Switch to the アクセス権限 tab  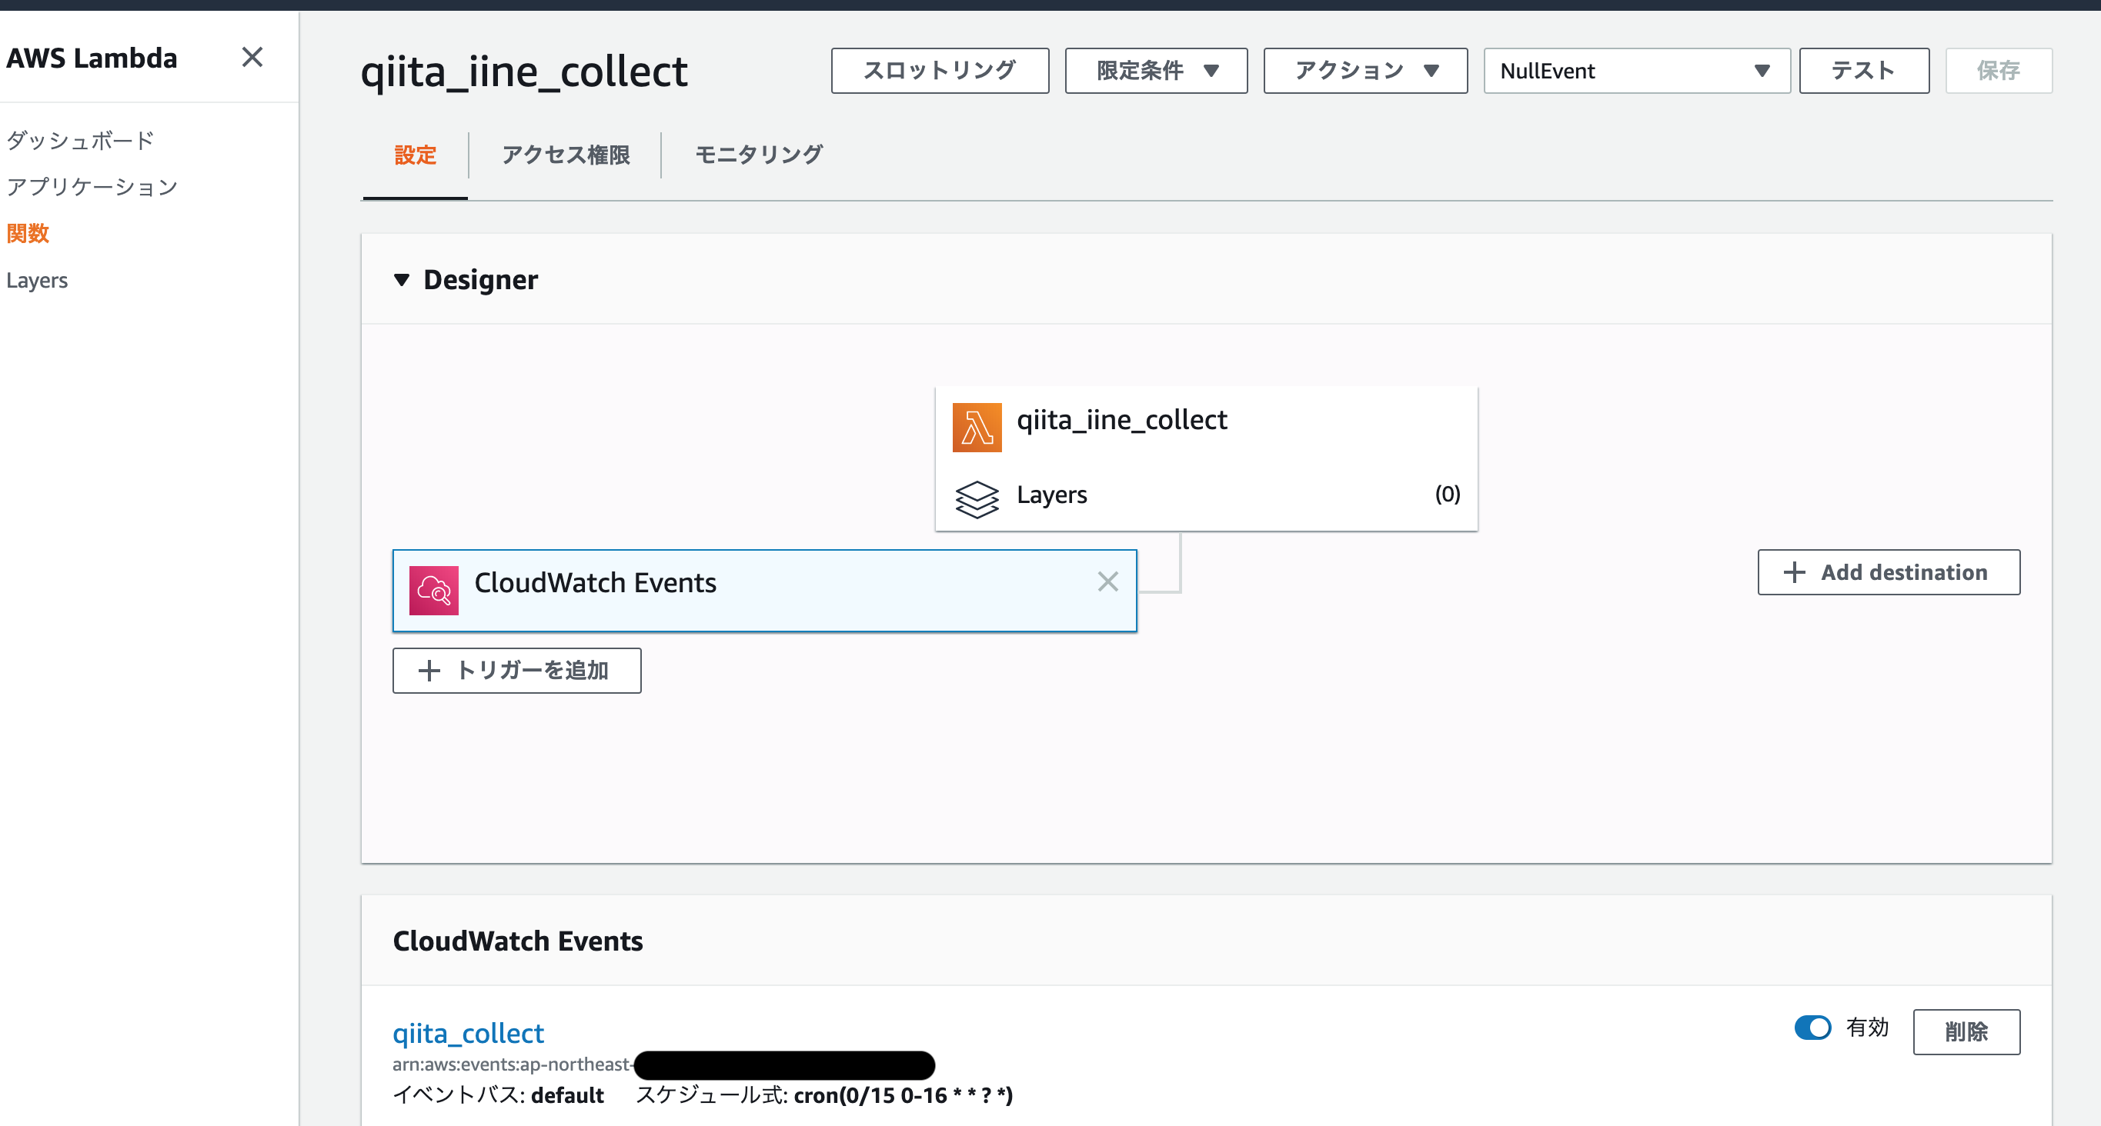tap(565, 155)
